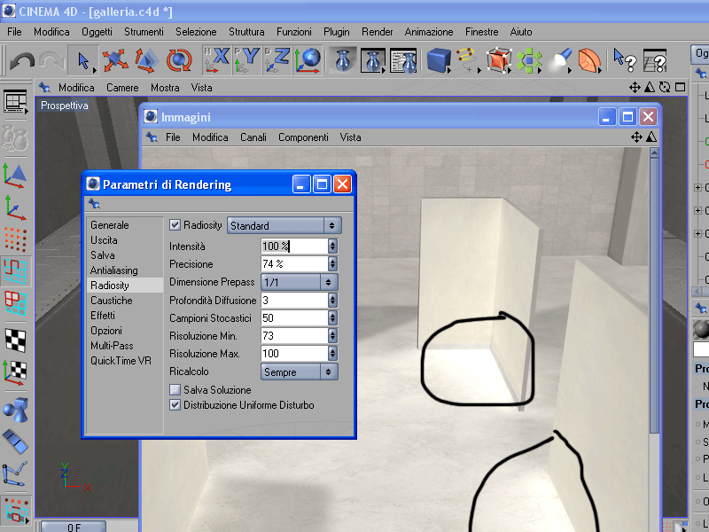Image resolution: width=709 pixels, height=532 pixels.
Task: Select Generale in render settings list
Action: click(109, 225)
